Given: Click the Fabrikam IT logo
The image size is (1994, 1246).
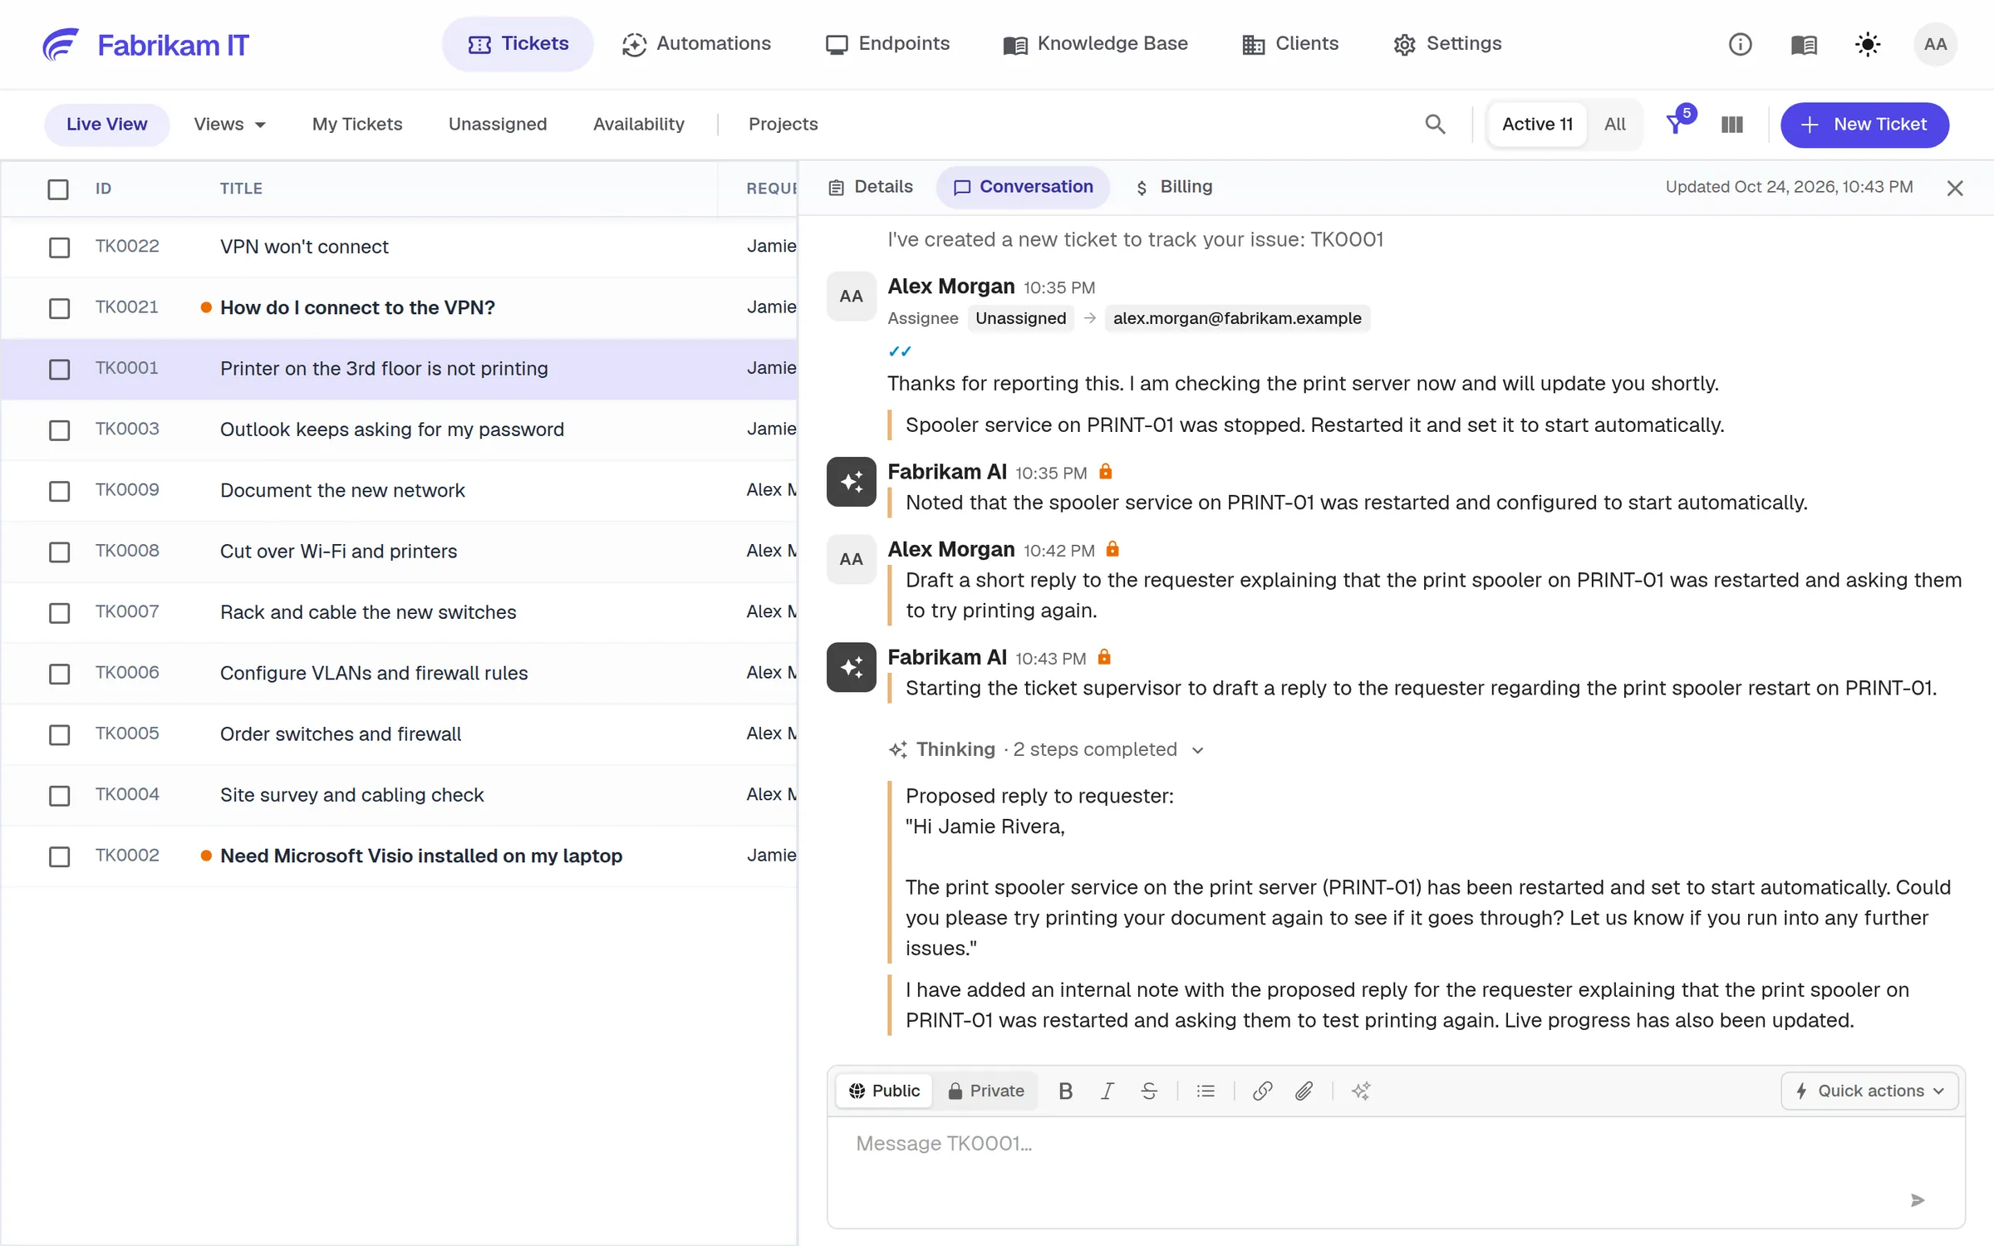Looking at the screenshot, I should 145,44.
